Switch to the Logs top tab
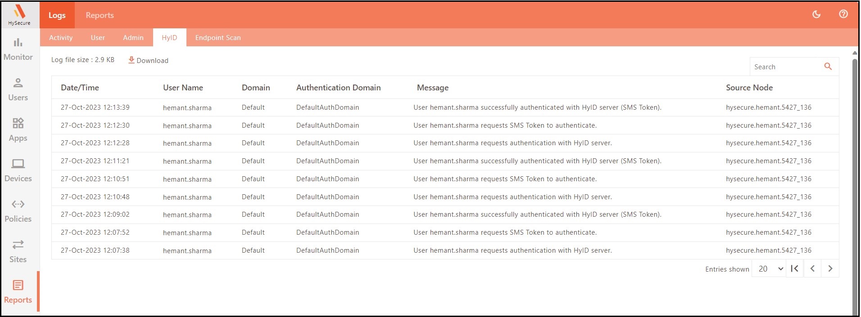Image resolution: width=861 pixels, height=317 pixels. point(57,15)
